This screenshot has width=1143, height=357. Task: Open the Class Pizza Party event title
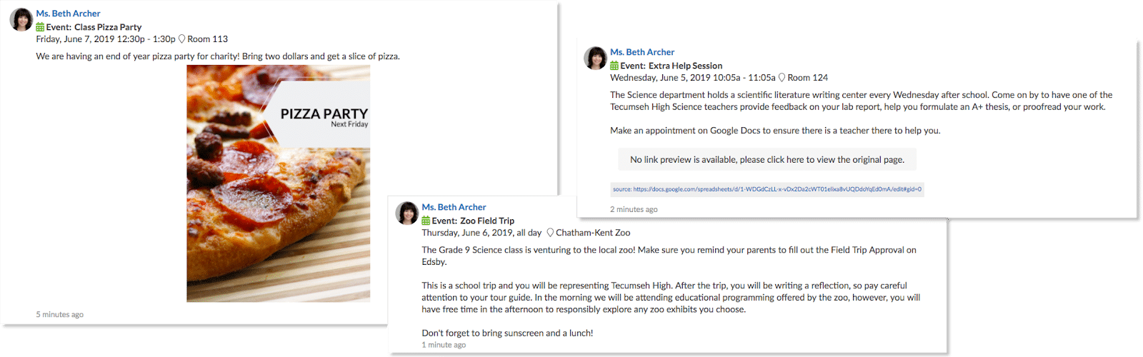point(108,27)
